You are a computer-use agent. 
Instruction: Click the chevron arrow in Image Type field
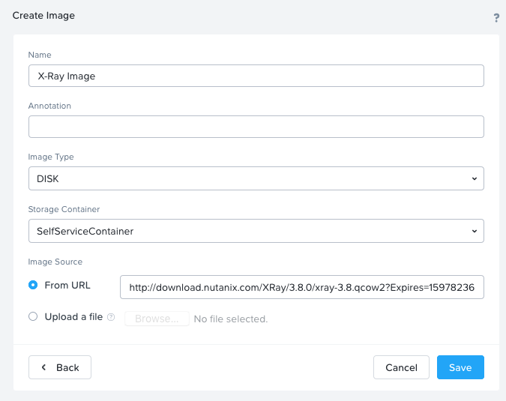click(x=474, y=178)
